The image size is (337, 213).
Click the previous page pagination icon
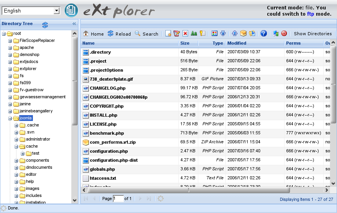[x=94, y=199]
